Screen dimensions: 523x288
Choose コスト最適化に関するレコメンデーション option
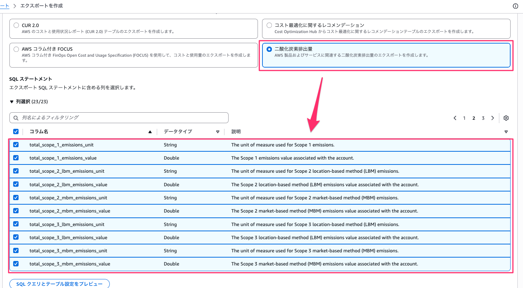point(269,25)
